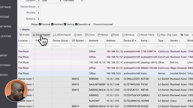Open SEARCH in the sidebar
This screenshot has width=193, height=108.
(4, 75)
